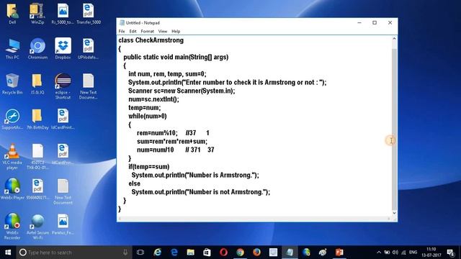
Task: Select the 7th BirthDay folder icon
Action: click(37, 119)
